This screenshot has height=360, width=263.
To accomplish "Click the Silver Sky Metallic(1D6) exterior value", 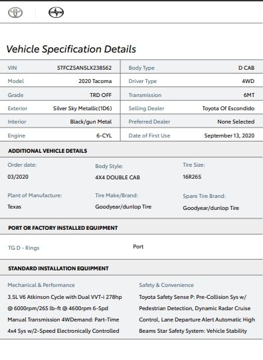I will tap(82, 108).
